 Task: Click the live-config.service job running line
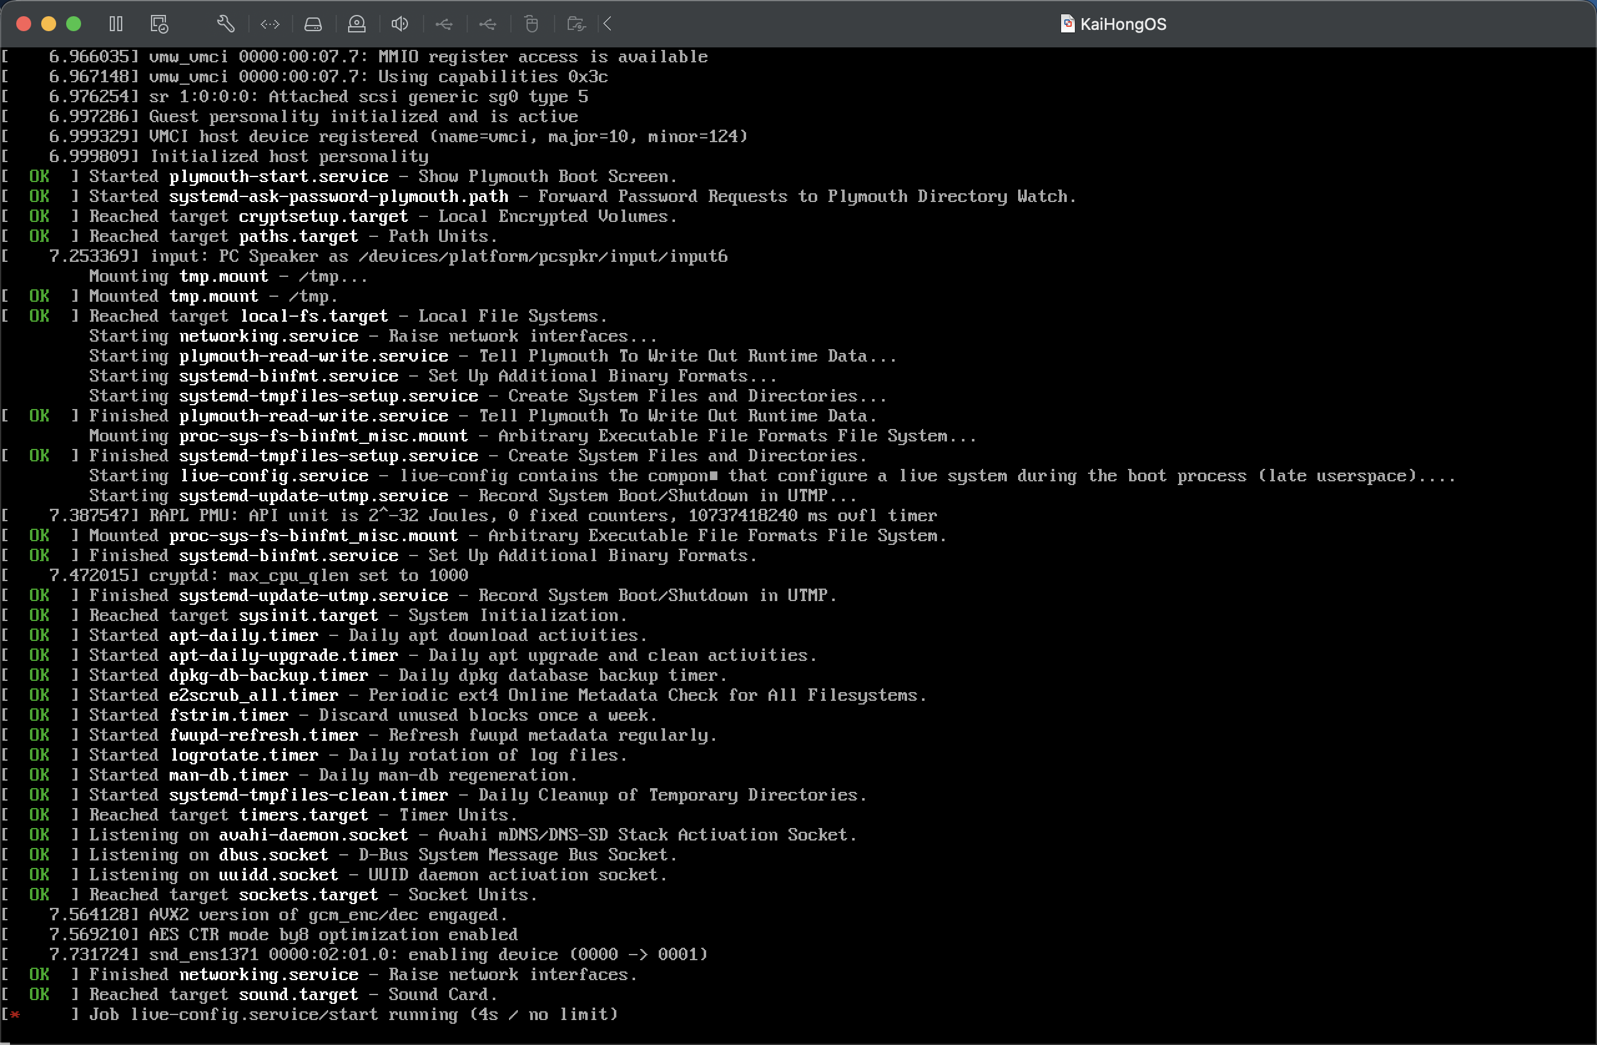[x=352, y=1014]
